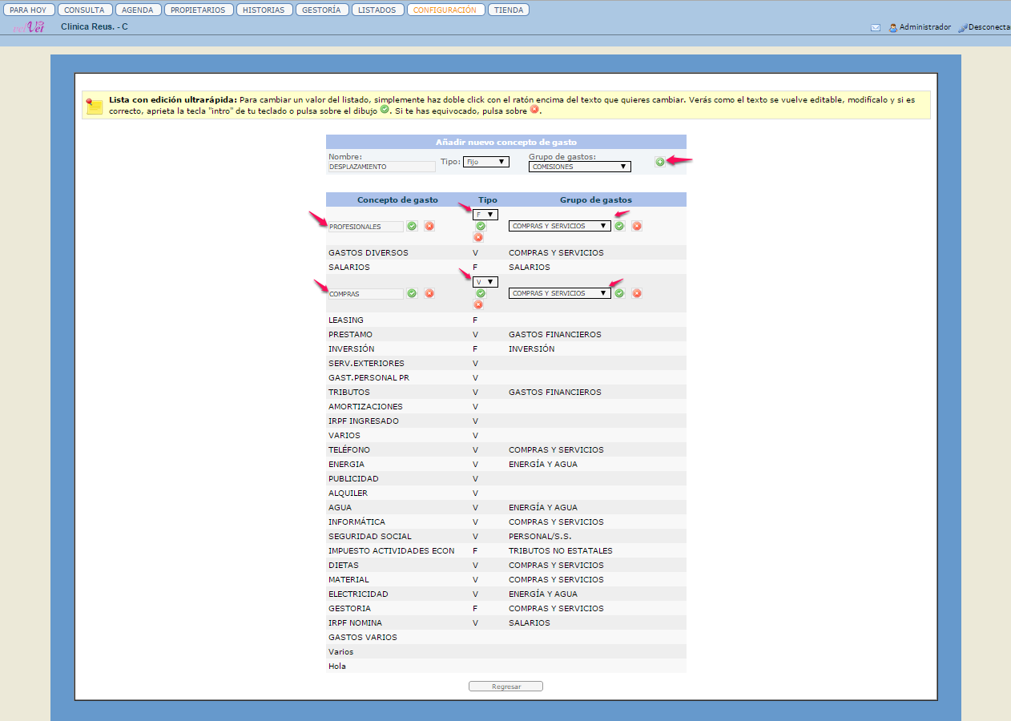Open the CONFIGURACIÓN menu tab
Image resolution: width=1011 pixels, height=721 pixels.
[x=445, y=10]
